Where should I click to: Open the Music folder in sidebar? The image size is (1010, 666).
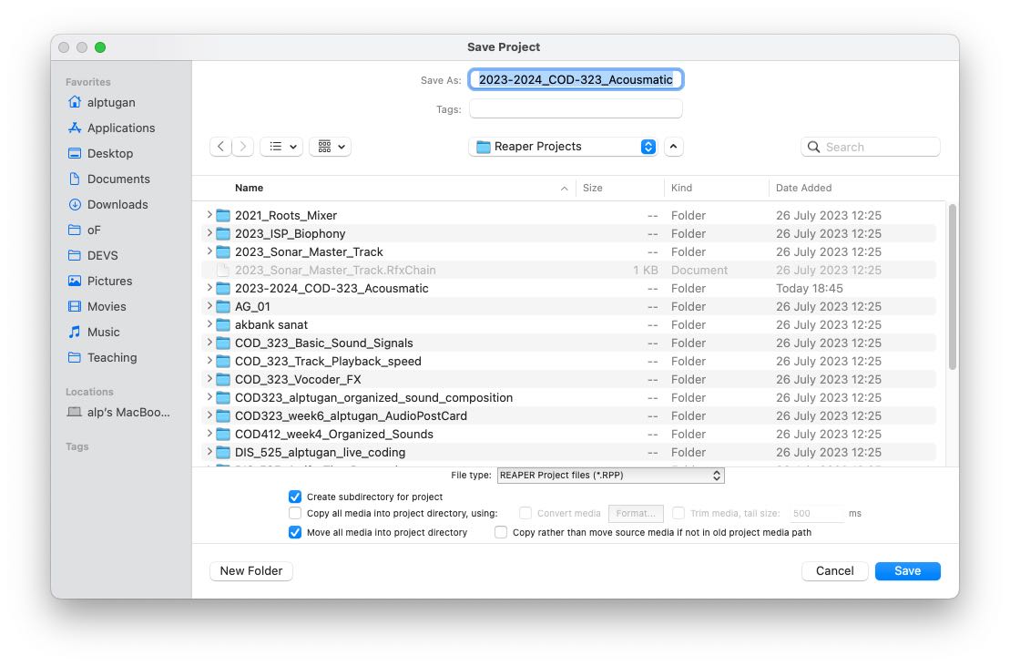pyautogui.click(x=103, y=333)
